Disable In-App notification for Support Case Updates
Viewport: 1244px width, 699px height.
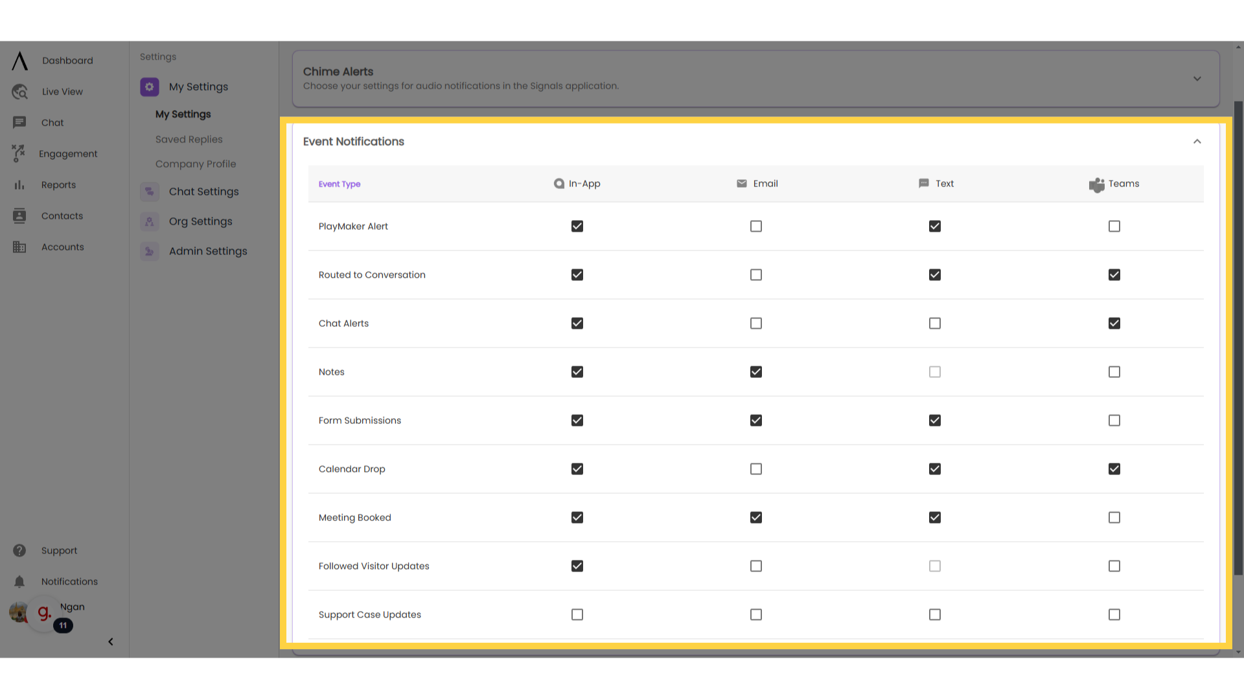tap(577, 614)
